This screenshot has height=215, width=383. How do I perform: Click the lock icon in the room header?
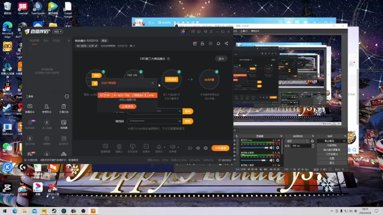pos(203,43)
